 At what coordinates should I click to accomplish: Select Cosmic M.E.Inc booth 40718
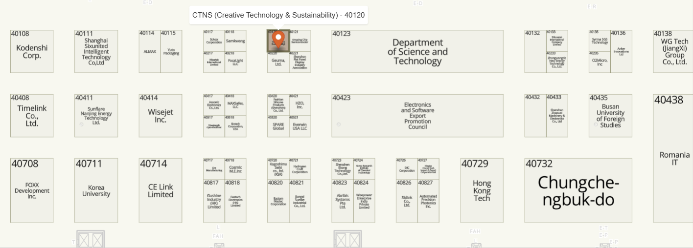pyautogui.click(x=235, y=169)
